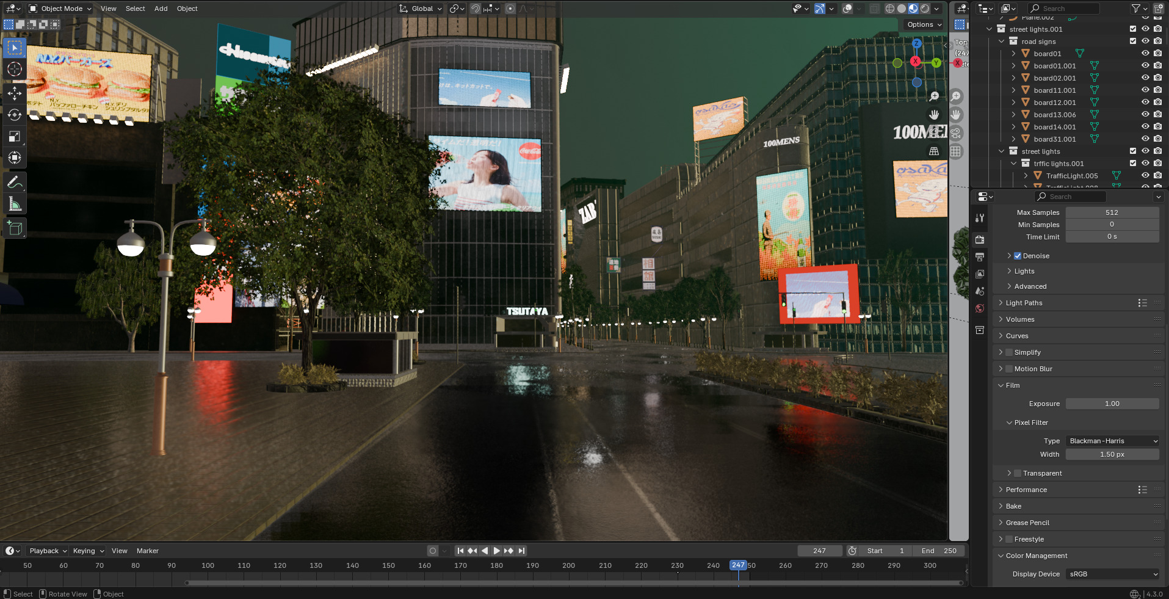Activate the Rotate tool
This screenshot has width=1169, height=599.
pyautogui.click(x=15, y=115)
